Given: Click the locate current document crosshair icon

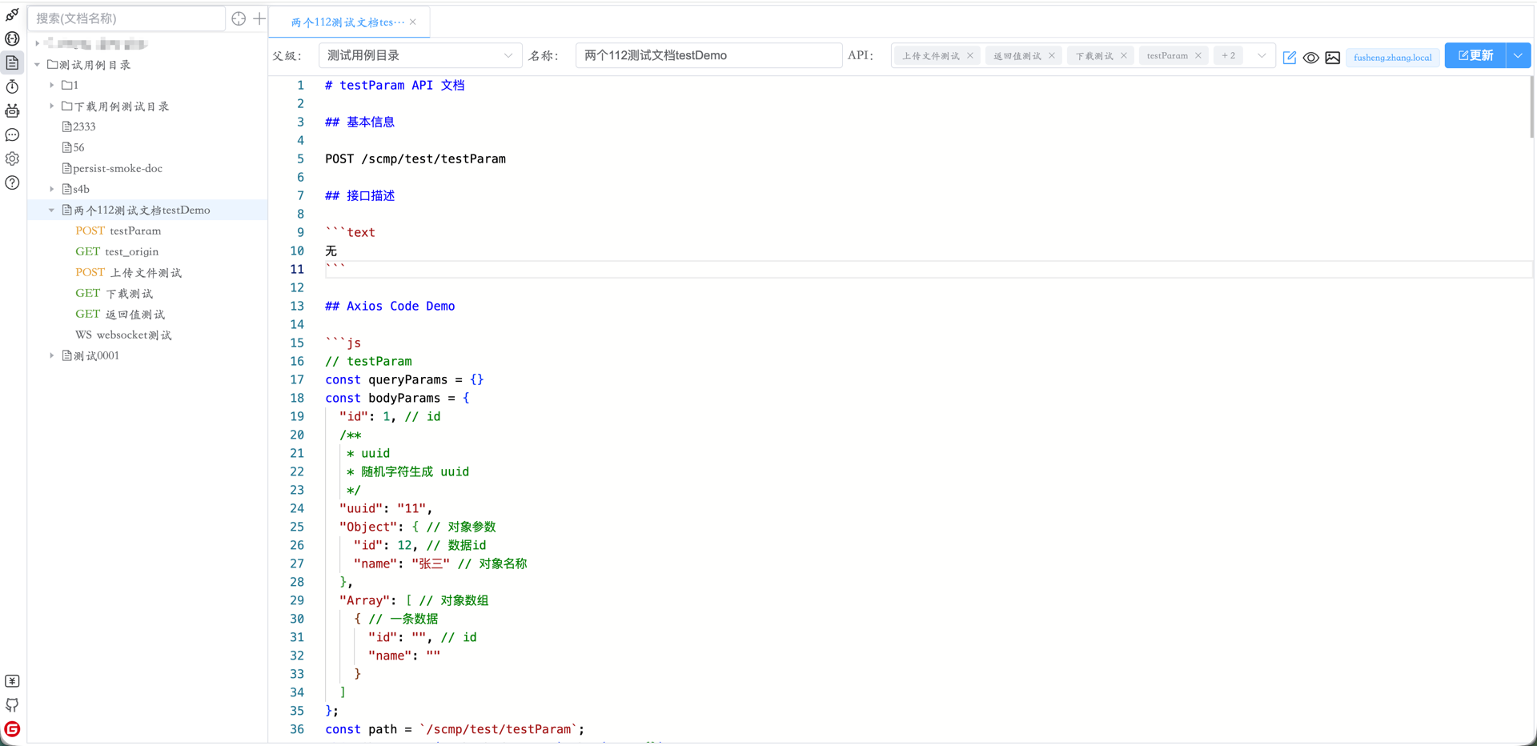Looking at the screenshot, I should pos(239,18).
